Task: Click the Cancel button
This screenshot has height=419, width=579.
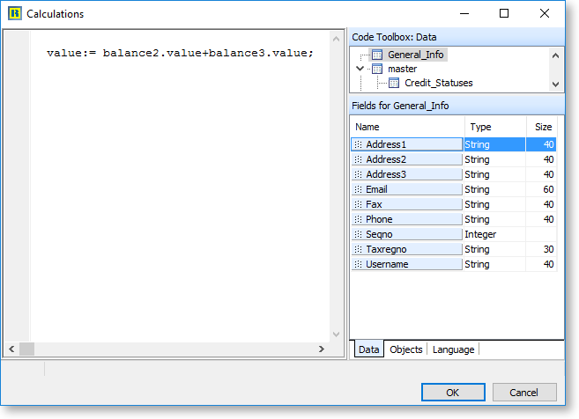Action: point(524,393)
